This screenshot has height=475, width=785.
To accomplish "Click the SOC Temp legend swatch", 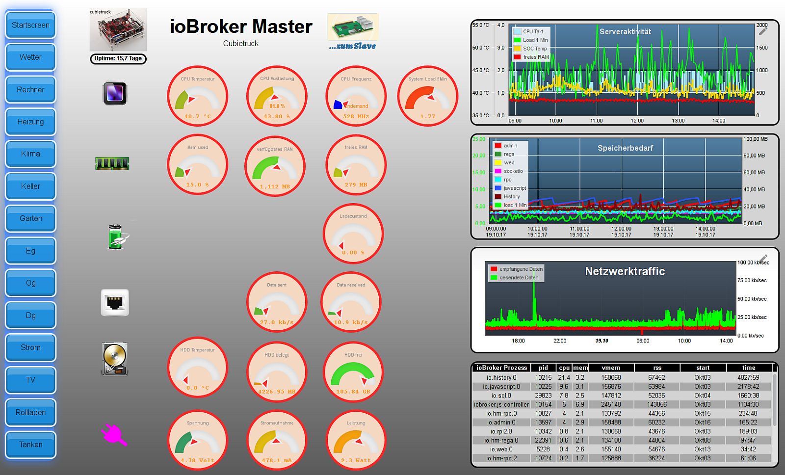I will (x=517, y=49).
